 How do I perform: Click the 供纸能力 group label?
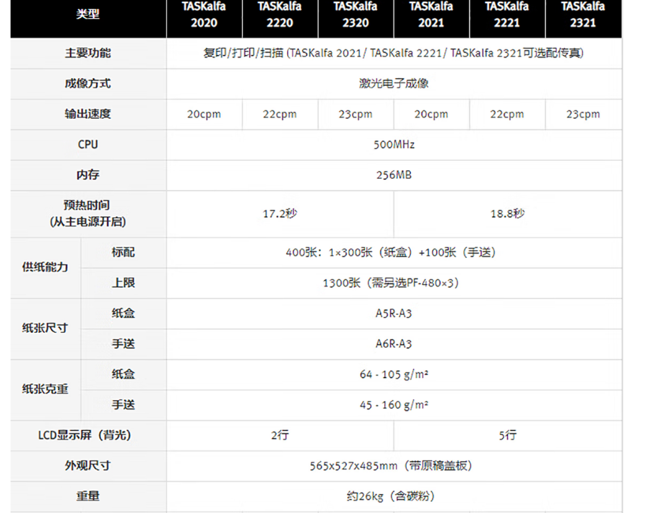coord(45,267)
